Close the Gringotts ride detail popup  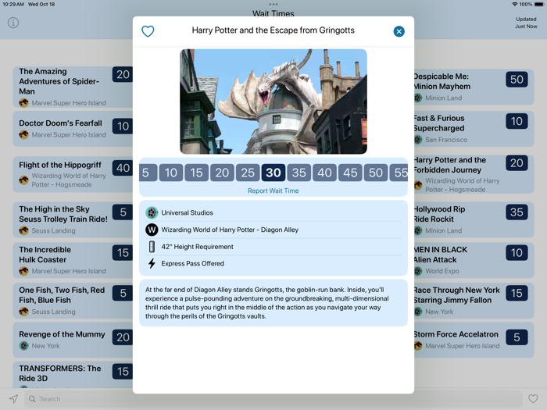pyautogui.click(x=399, y=31)
